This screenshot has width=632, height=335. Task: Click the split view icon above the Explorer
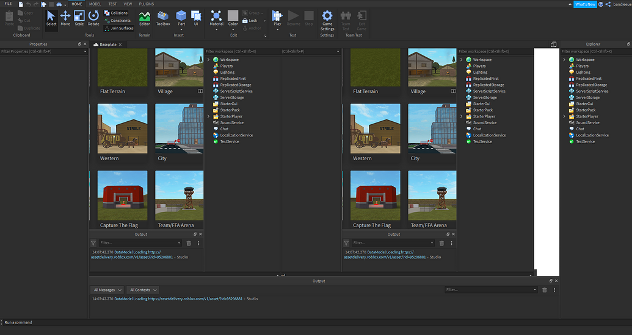[553, 44]
